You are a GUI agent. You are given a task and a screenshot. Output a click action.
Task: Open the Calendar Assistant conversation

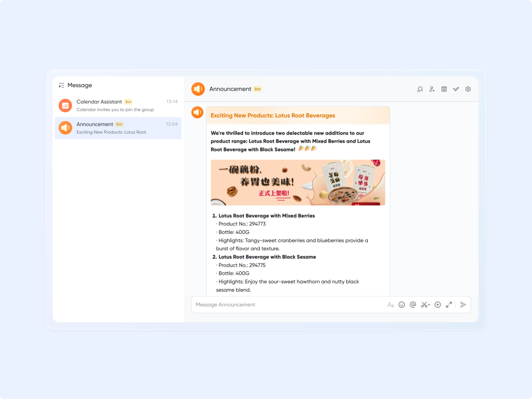tap(118, 105)
